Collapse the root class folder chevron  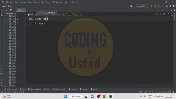click(x=5, y=13)
